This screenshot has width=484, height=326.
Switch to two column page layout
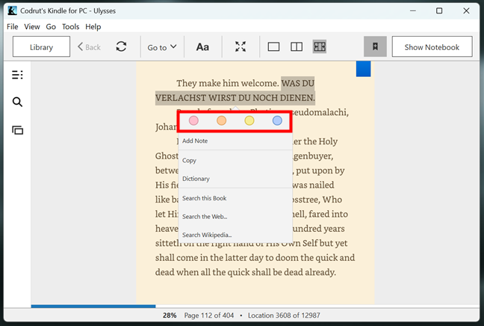(297, 47)
